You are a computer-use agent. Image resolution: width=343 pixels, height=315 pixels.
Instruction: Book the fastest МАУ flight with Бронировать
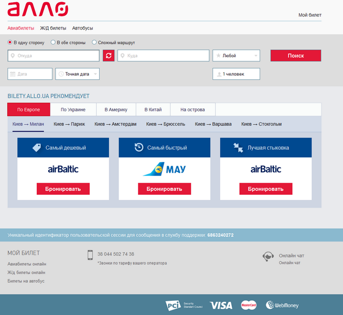(x=165, y=188)
